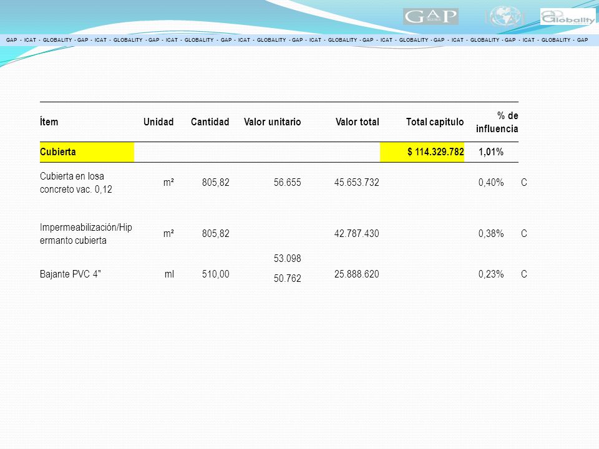This screenshot has height=449, width=599.
Task: Click the 53.098 unit value
Action: (287, 258)
